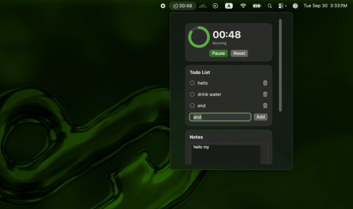Check off the drink water todo item
This screenshot has width=353, height=209.
[x=192, y=94]
